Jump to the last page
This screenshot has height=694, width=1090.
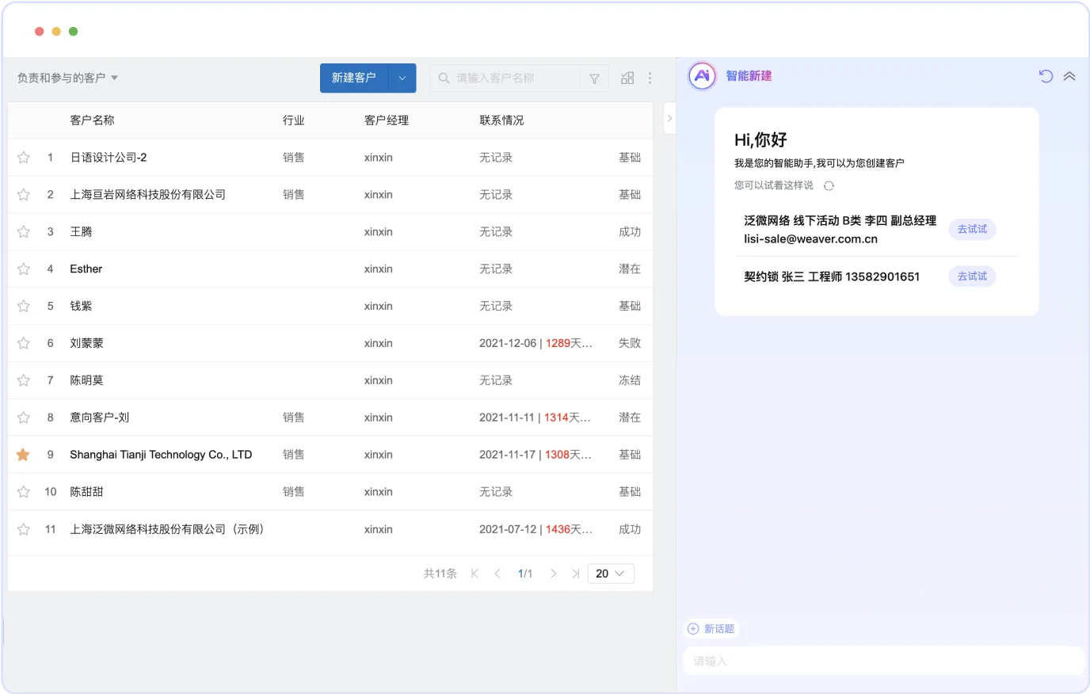576,574
